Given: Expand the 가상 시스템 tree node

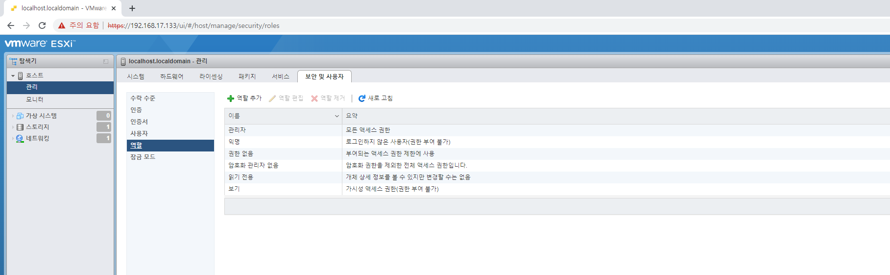Looking at the screenshot, I should point(13,116).
